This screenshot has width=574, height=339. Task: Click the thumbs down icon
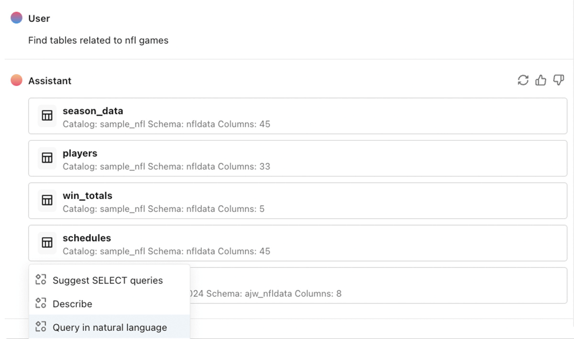coord(558,80)
